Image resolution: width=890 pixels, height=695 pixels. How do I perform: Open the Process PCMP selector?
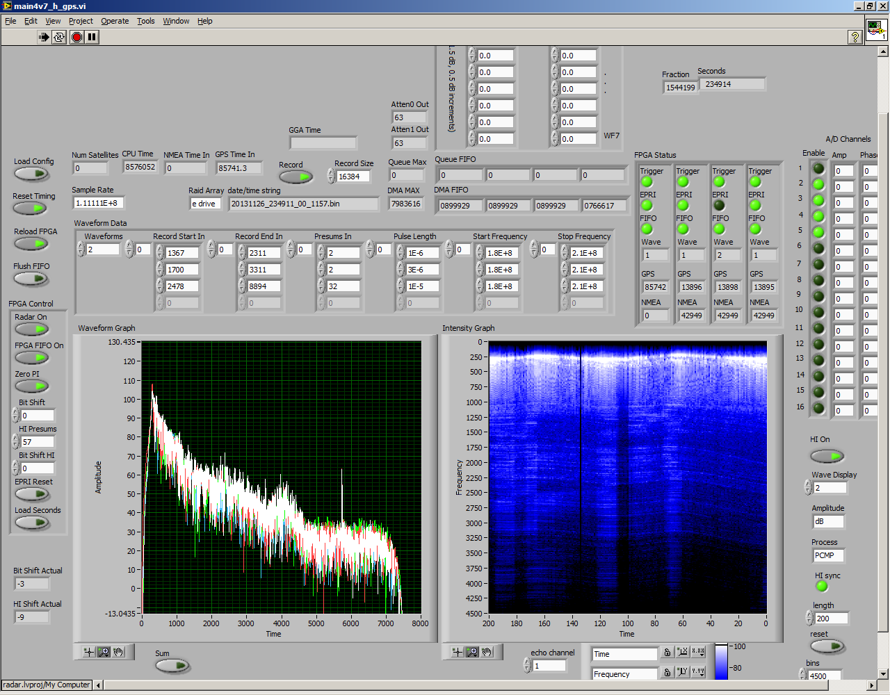coord(828,555)
